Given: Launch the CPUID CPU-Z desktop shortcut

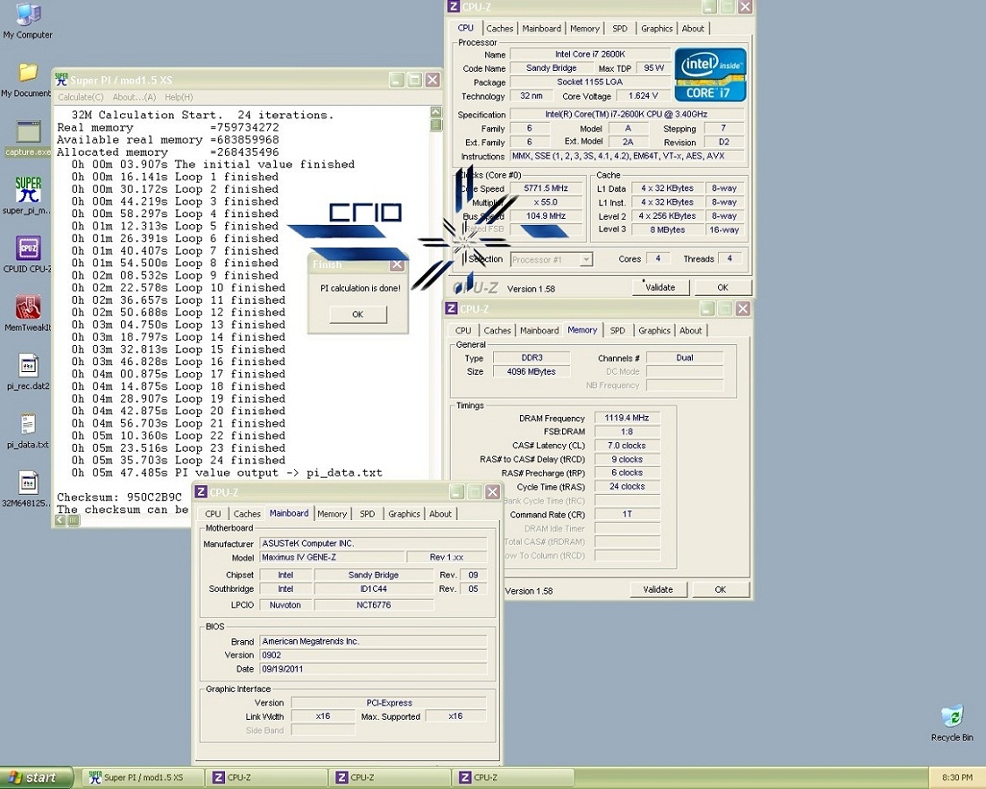Looking at the screenshot, I should 28,248.
